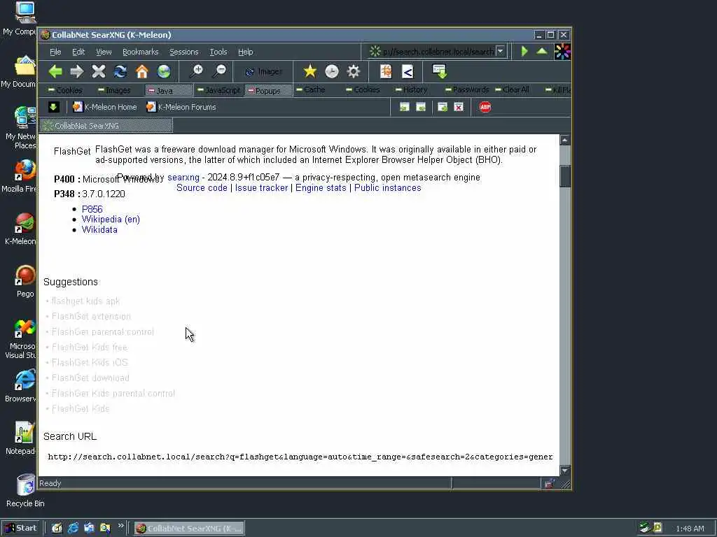This screenshot has width=717, height=537.
Task: Click the next tab icon
Action: (x=421, y=107)
